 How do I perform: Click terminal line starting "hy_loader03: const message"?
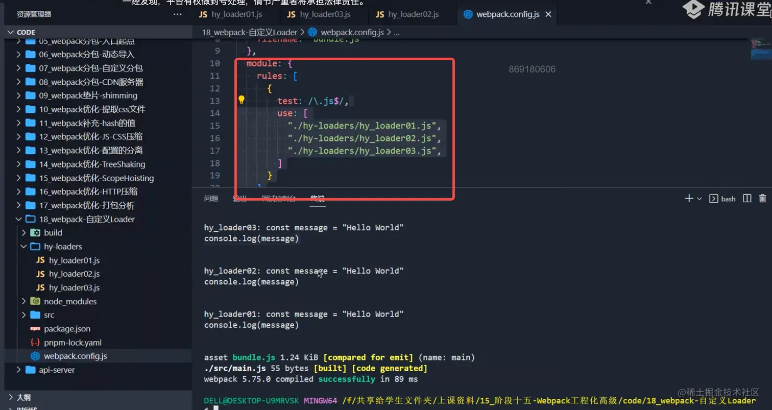click(x=304, y=227)
